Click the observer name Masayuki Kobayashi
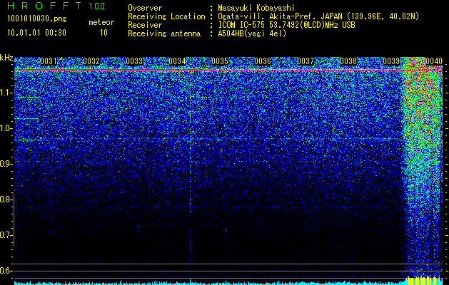The image size is (449, 285). tap(256, 8)
